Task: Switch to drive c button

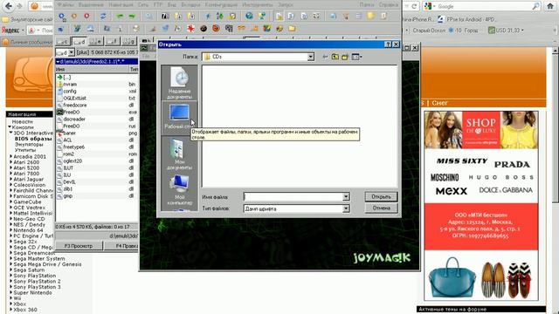Action: pos(62,42)
